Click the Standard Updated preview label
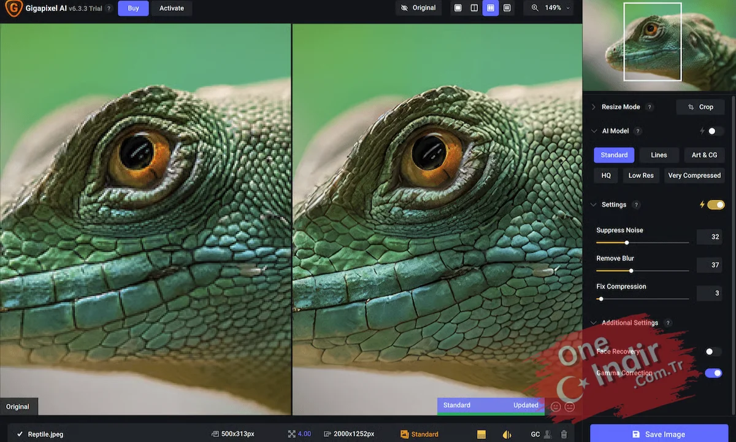Viewport: 736px width, 442px height. (491, 405)
